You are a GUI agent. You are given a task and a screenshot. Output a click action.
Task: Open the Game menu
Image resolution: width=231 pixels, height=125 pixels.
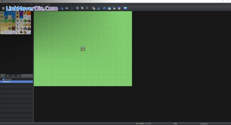click(x=43, y=4)
